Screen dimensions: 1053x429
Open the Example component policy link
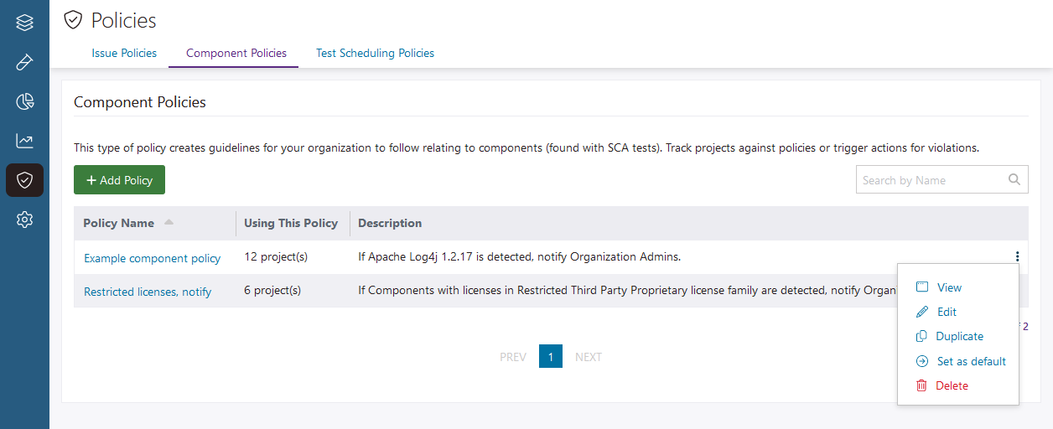[x=152, y=258]
